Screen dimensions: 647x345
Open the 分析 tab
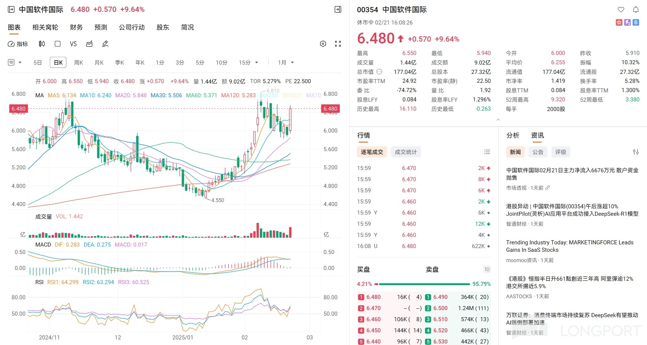[x=513, y=136]
